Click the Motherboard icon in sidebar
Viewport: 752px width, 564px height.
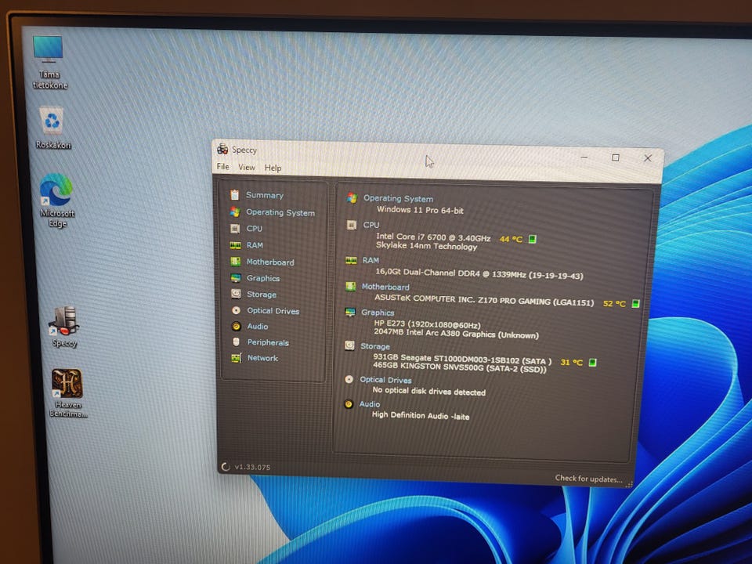coord(235,262)
